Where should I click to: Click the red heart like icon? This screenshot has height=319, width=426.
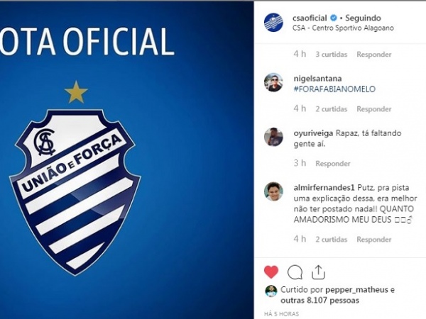(271, 272)
